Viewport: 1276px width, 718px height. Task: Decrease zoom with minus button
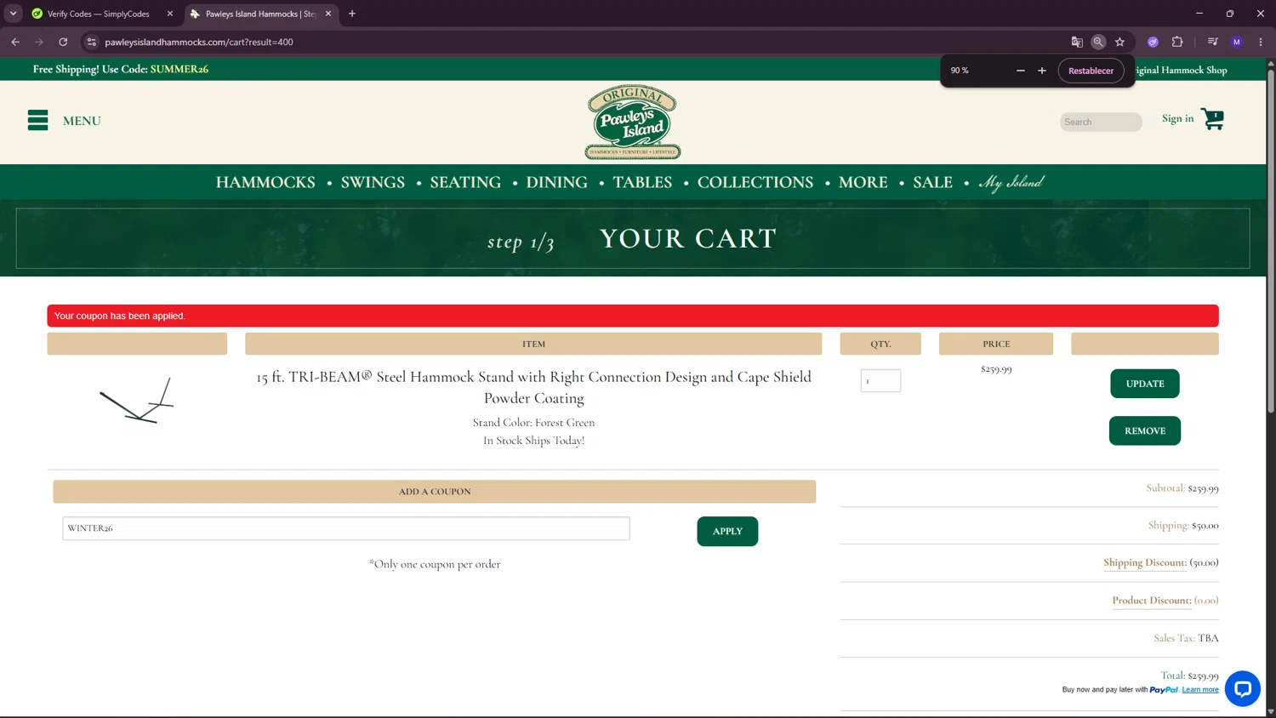[x=1021, y=71]
